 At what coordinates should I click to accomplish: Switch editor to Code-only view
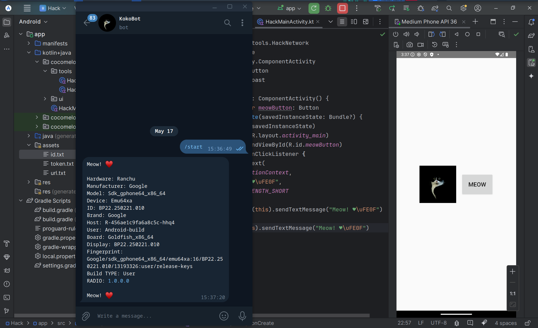tap(342, 22)
